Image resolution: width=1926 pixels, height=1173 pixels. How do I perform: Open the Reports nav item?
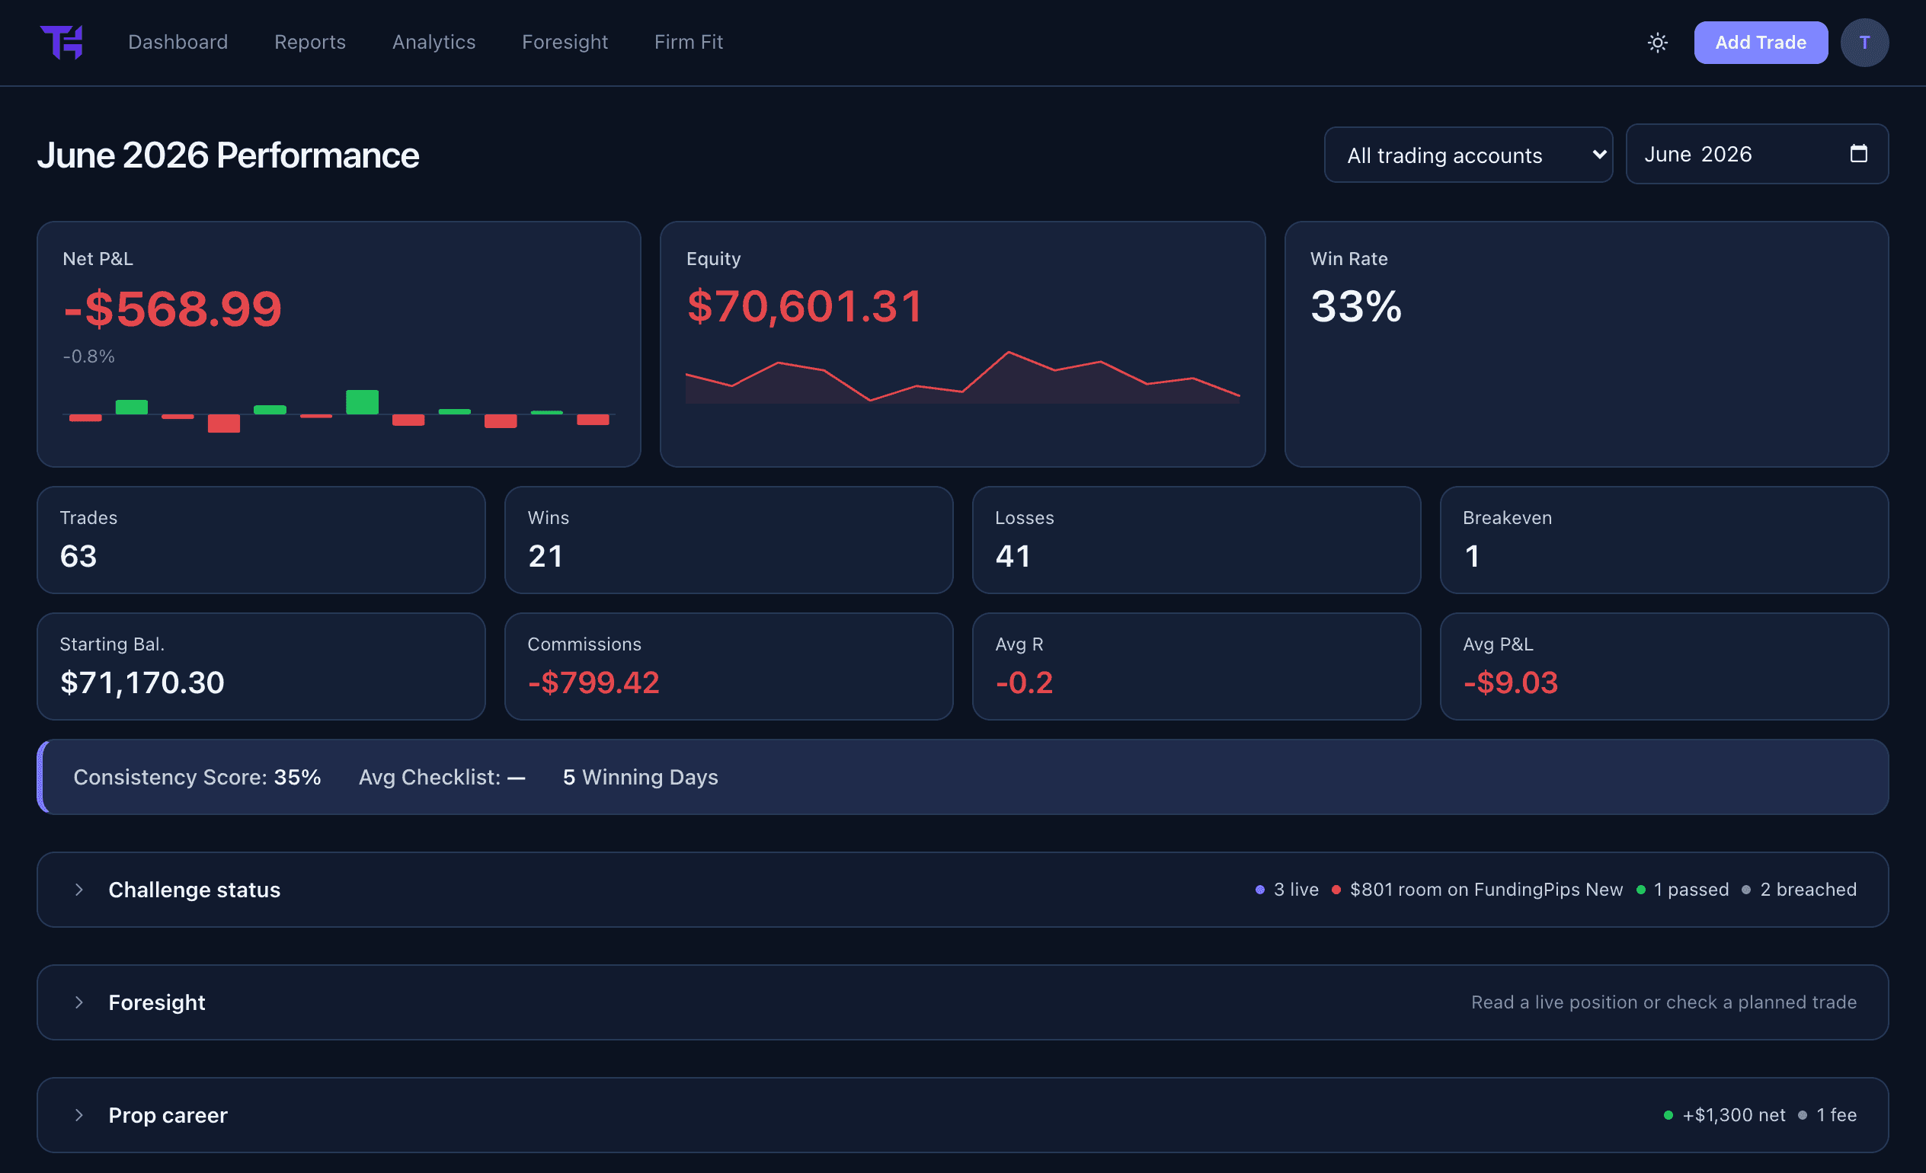[310, 42]
